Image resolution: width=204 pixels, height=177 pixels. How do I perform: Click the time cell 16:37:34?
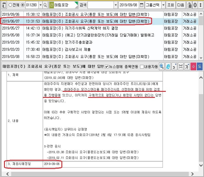pyautogui.click(x=33, y=35)
